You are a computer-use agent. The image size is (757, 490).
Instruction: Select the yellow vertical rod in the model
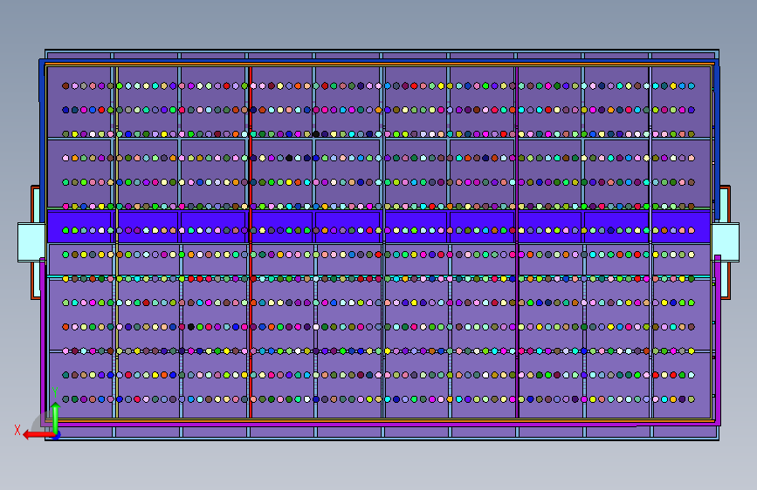pos(117,242)
